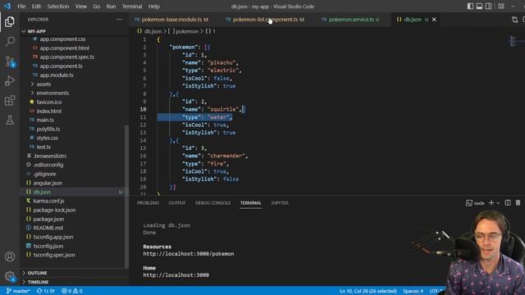
Task: Switch to the Problems panel tab
Action: [x=148, y=203]
